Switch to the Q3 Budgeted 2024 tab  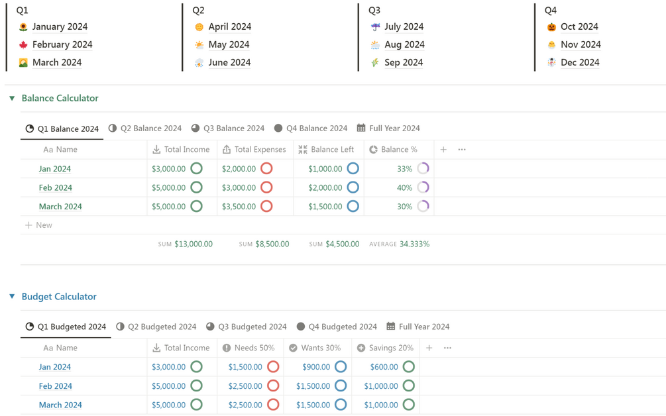246,327
